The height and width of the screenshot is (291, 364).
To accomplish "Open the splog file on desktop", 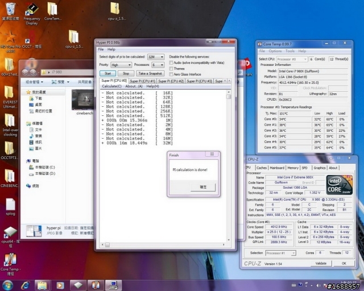I will pos(10,206).
